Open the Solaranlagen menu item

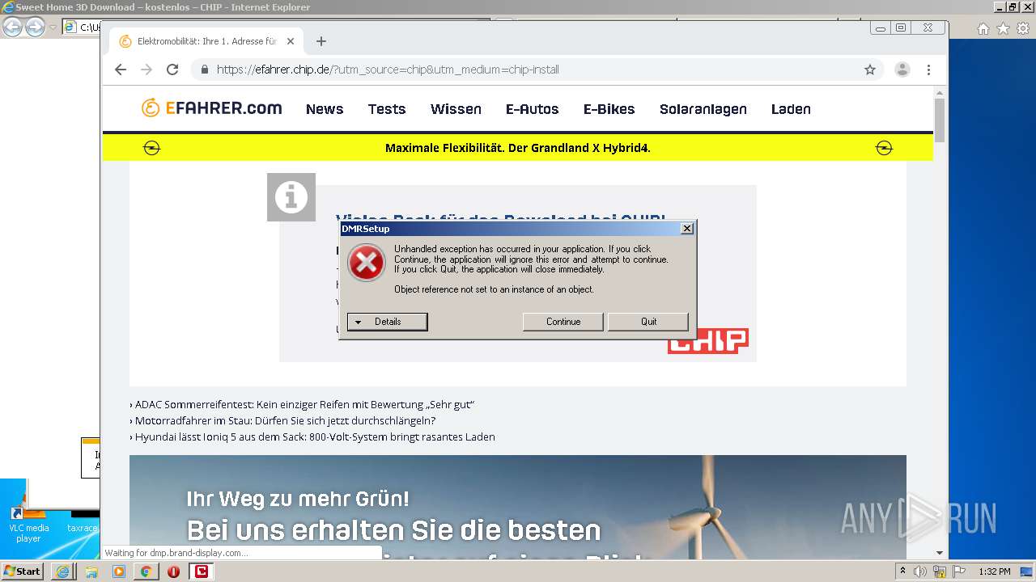click(x=703, y=109)
